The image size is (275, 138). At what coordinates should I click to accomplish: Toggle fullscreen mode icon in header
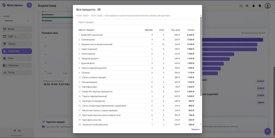point(241,6)
